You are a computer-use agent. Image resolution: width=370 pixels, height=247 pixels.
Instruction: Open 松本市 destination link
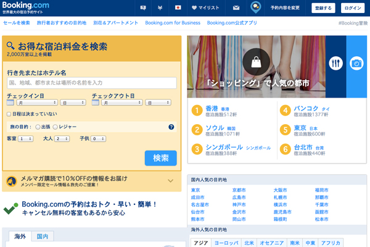[x=321, y=219]
